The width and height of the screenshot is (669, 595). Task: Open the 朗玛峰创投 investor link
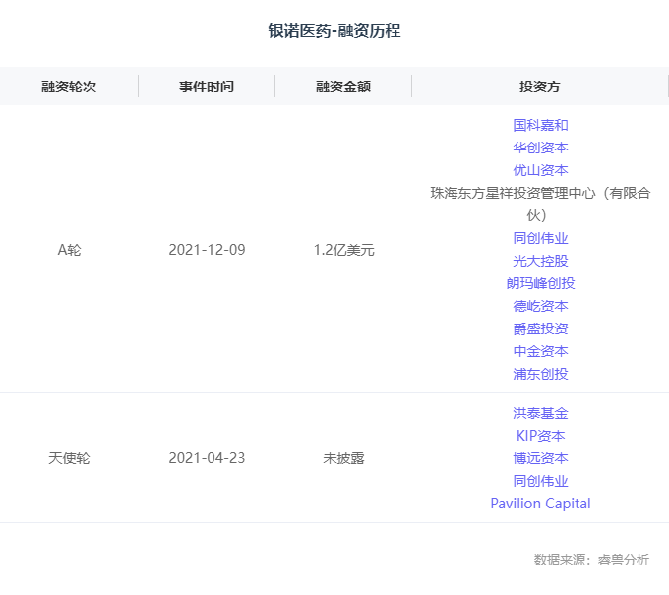(x=540, y=283)
